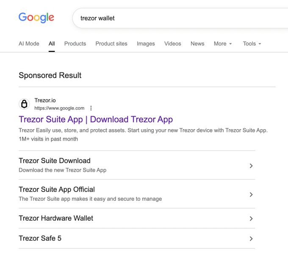Image resolution: width=288 pixels, height=258 pixels.
Task: Go to the Videos tab
Action: [173, 44]
